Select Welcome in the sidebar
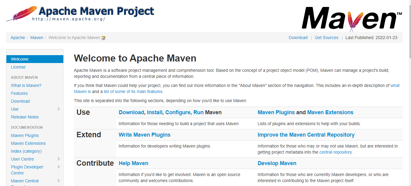Screen dimensions: 411x186 coord(35,59)
